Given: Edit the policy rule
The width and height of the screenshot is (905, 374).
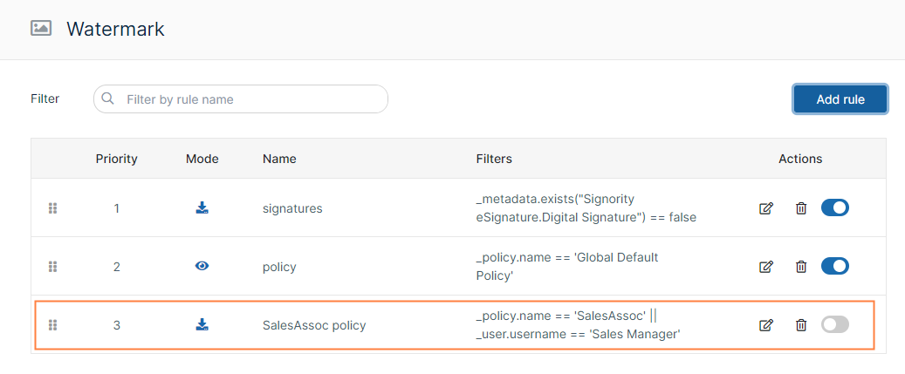Looking at the screenshot, I should coord(765,266).
